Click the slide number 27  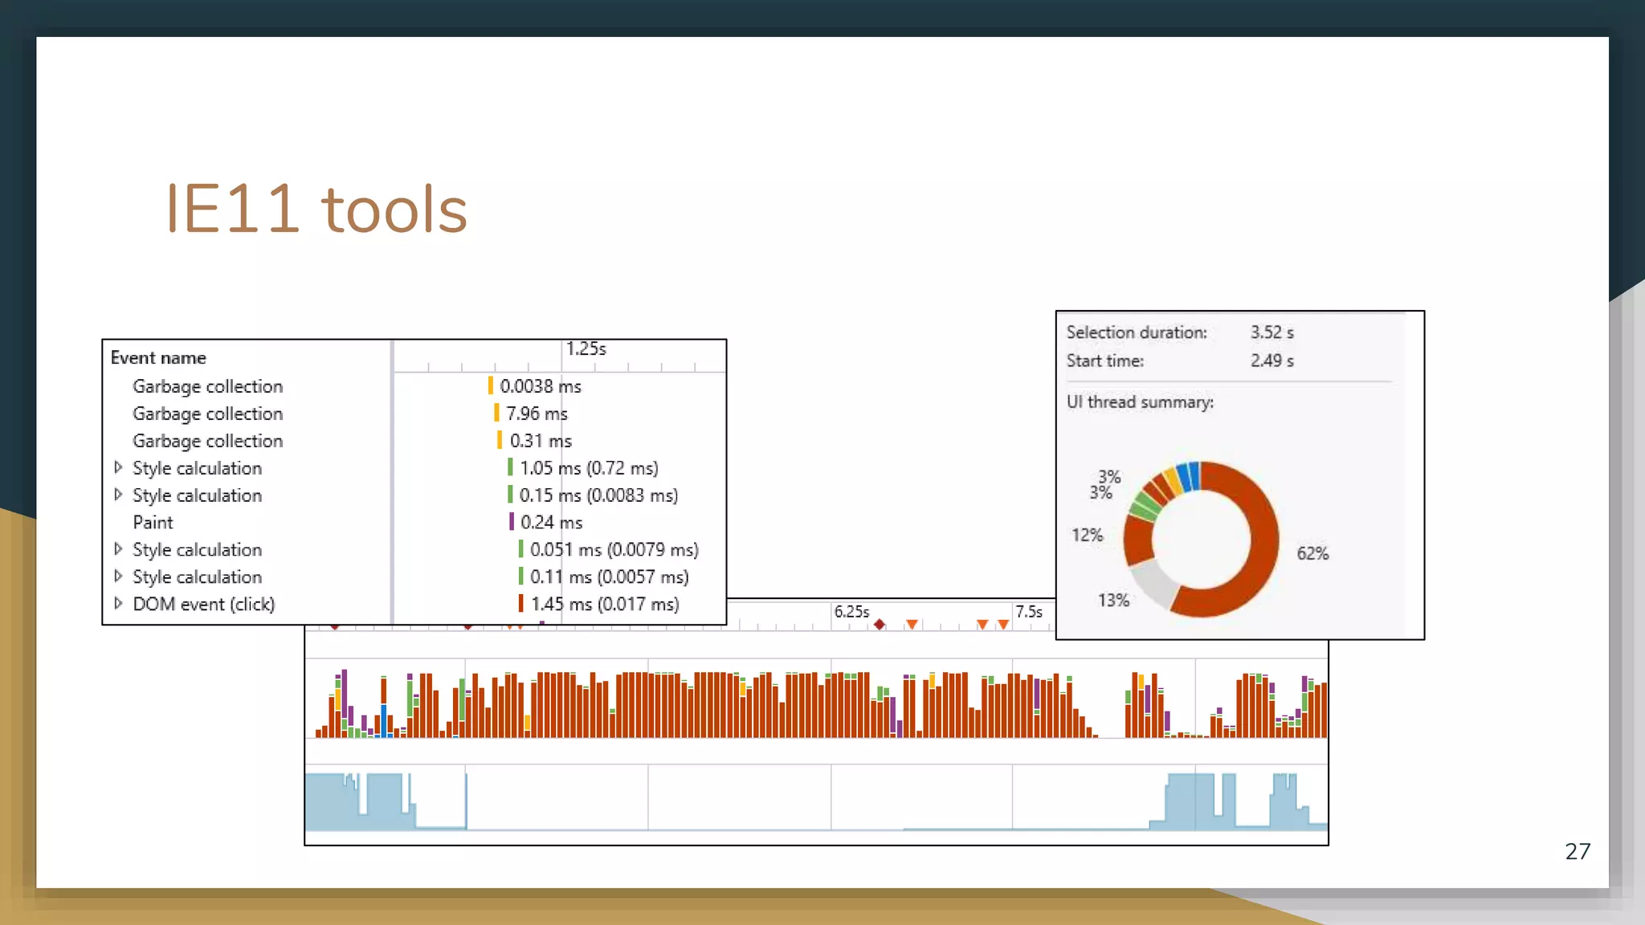coord(1578,851)
